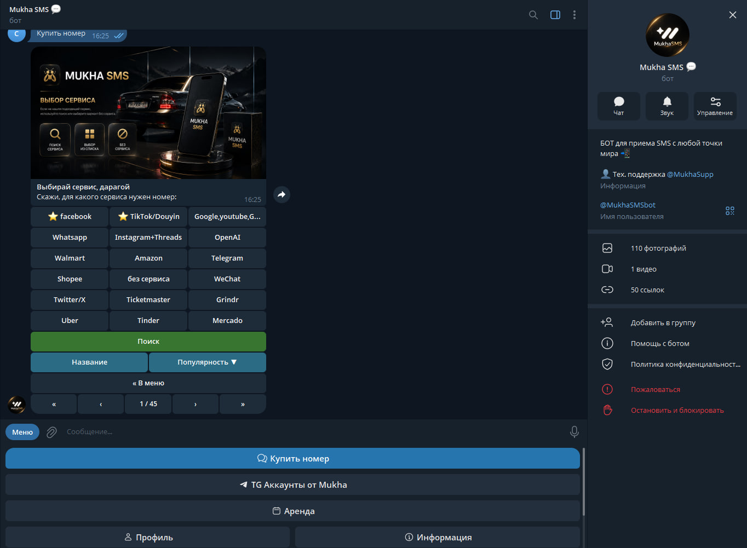Screen dimensions: 747x548
Task: Click the Чат bubble button in profile
Action: point(619,106)
